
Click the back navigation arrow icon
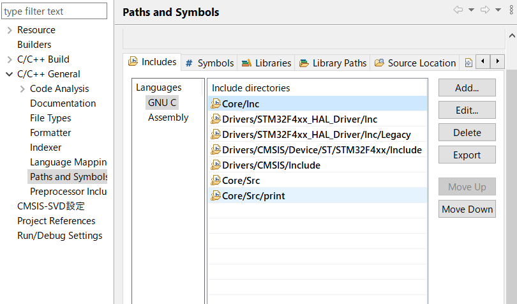click(x=458, y=10)
